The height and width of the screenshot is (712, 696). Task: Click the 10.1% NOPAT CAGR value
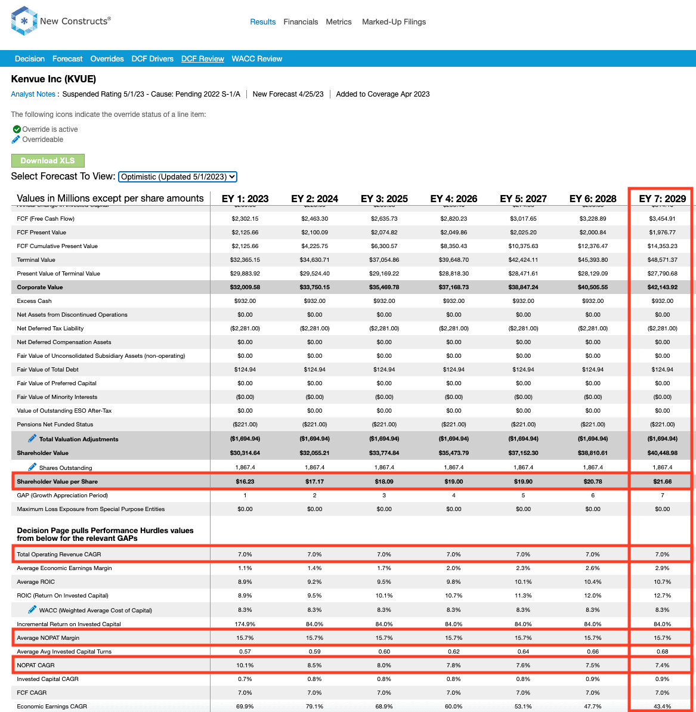click(x=245, y=665)
